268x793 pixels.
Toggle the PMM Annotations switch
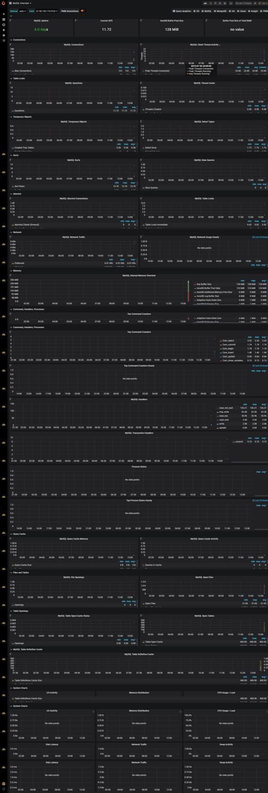point(83,11)
